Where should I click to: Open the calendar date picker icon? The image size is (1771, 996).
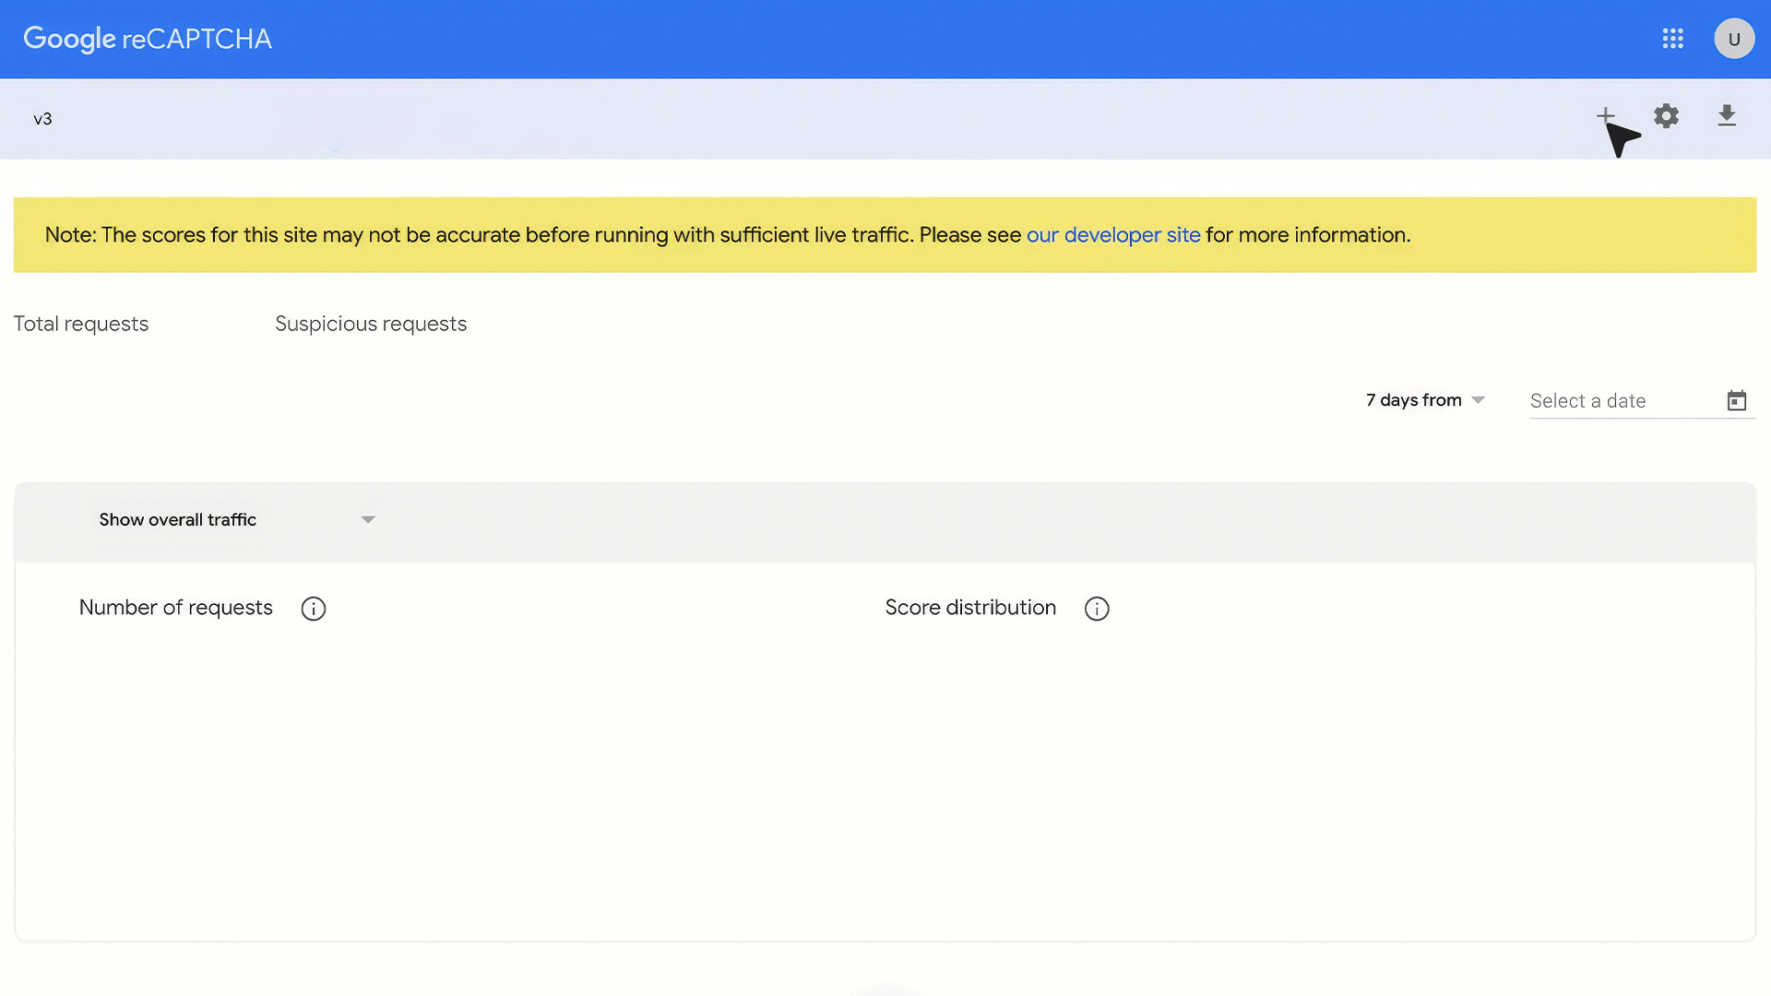(1737, 400)
